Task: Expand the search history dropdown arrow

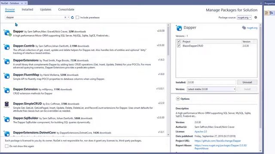Action: coord(68,17)
